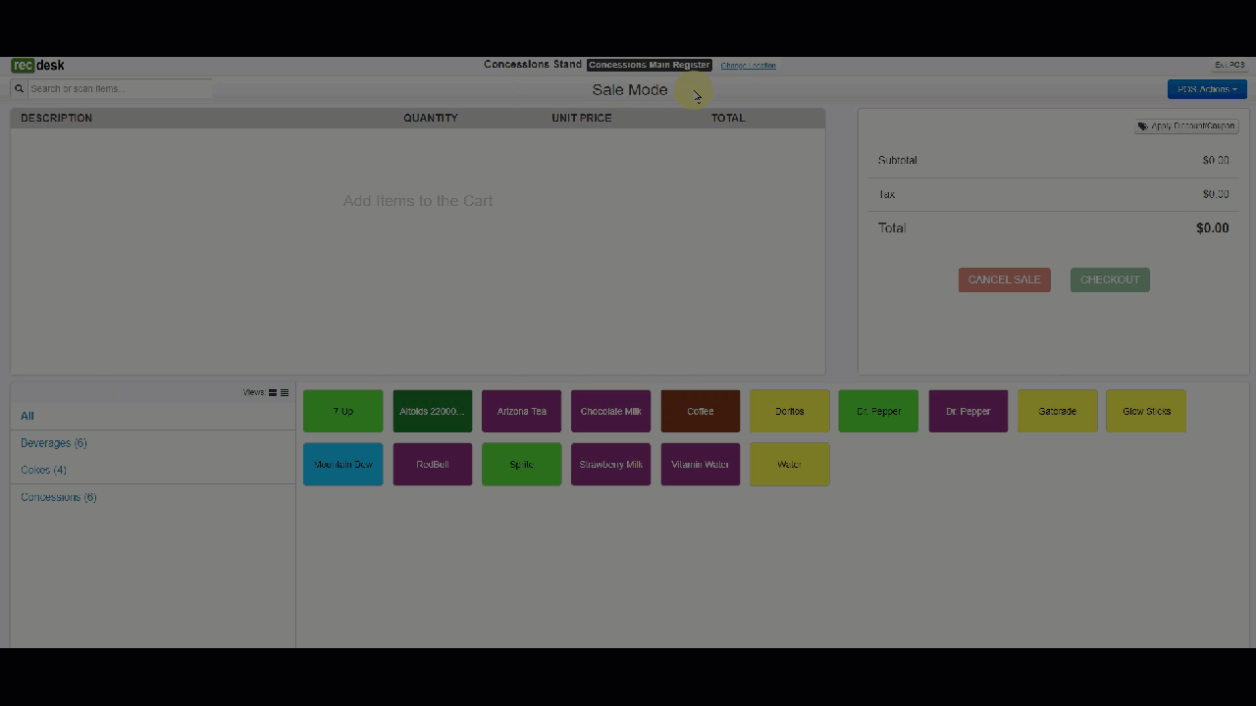Add Coffee item to the cart
The width and height of the screenshot is (1256, 706).
click(700, 411)
